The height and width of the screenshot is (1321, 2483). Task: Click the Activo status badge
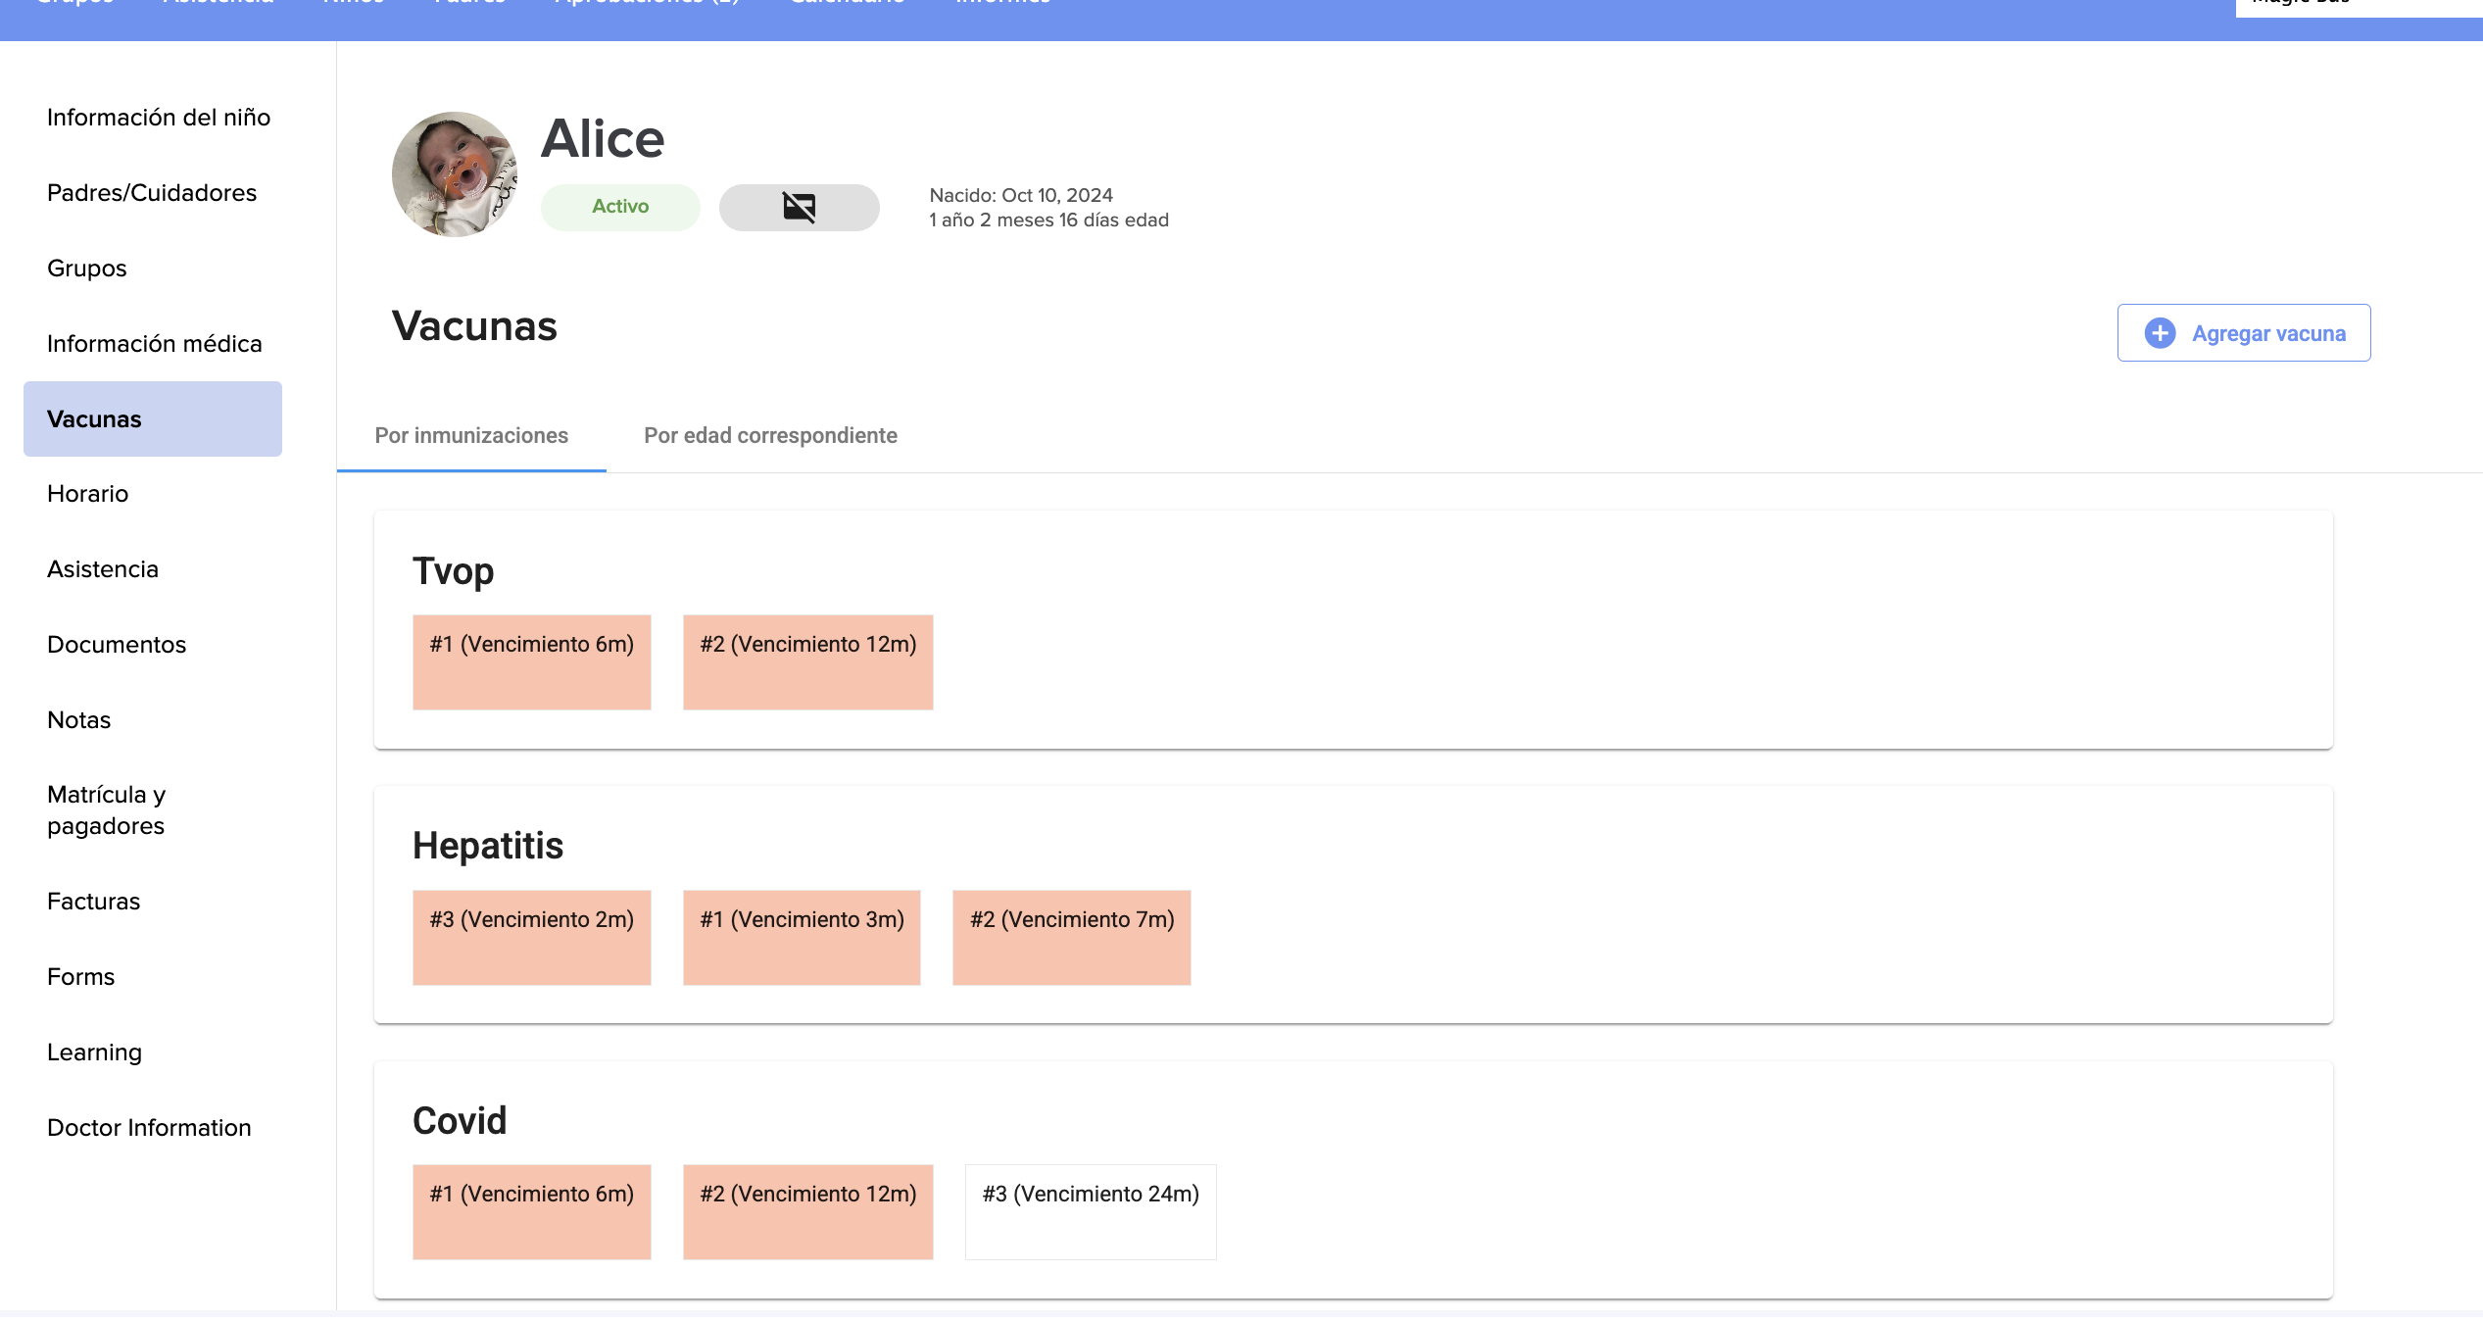click(x=620, y=207)
